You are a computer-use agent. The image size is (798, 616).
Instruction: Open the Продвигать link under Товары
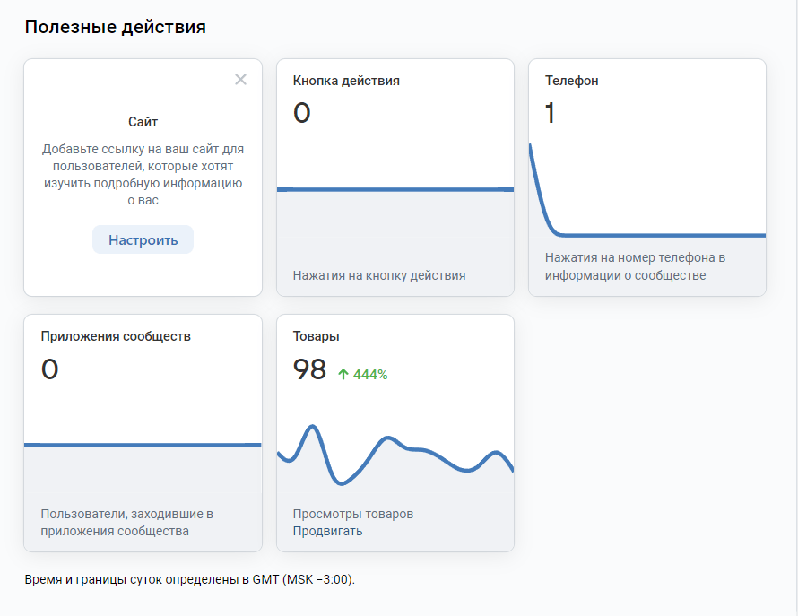coord(327,531)
